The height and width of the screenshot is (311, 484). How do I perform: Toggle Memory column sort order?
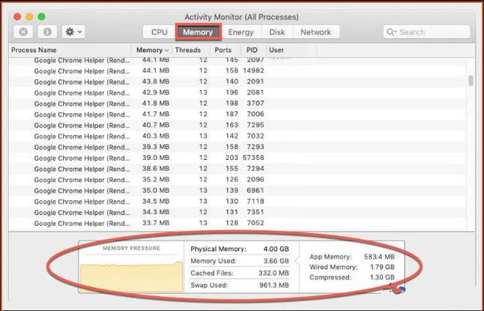point(153,50)
